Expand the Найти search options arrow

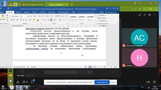[x=106, y=15]
